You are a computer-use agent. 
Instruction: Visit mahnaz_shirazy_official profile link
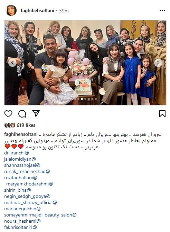click(30, 203)
